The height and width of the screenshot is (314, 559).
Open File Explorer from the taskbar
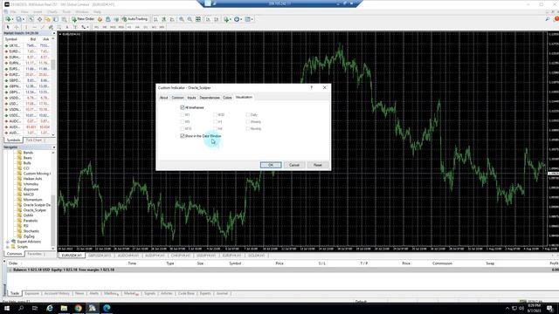64,308
